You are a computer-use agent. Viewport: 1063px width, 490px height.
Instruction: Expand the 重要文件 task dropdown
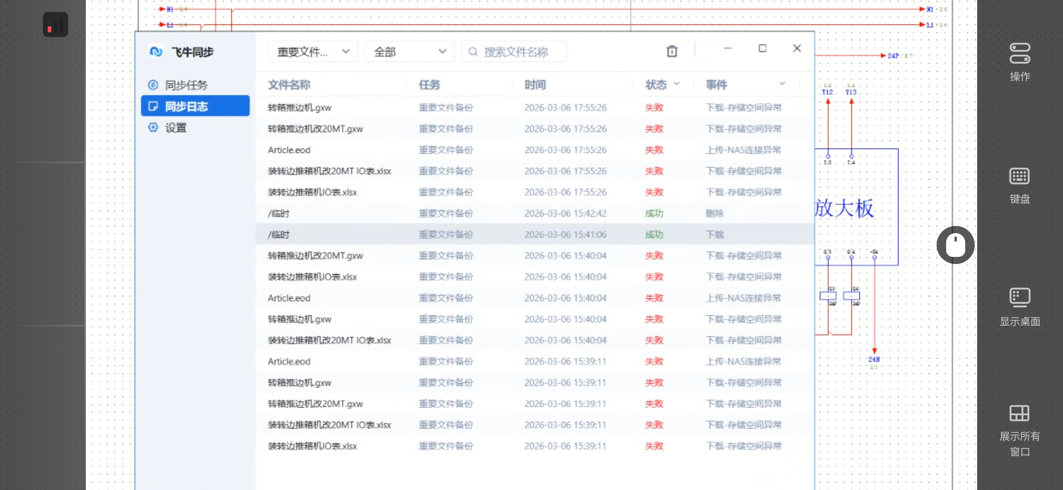313,52
